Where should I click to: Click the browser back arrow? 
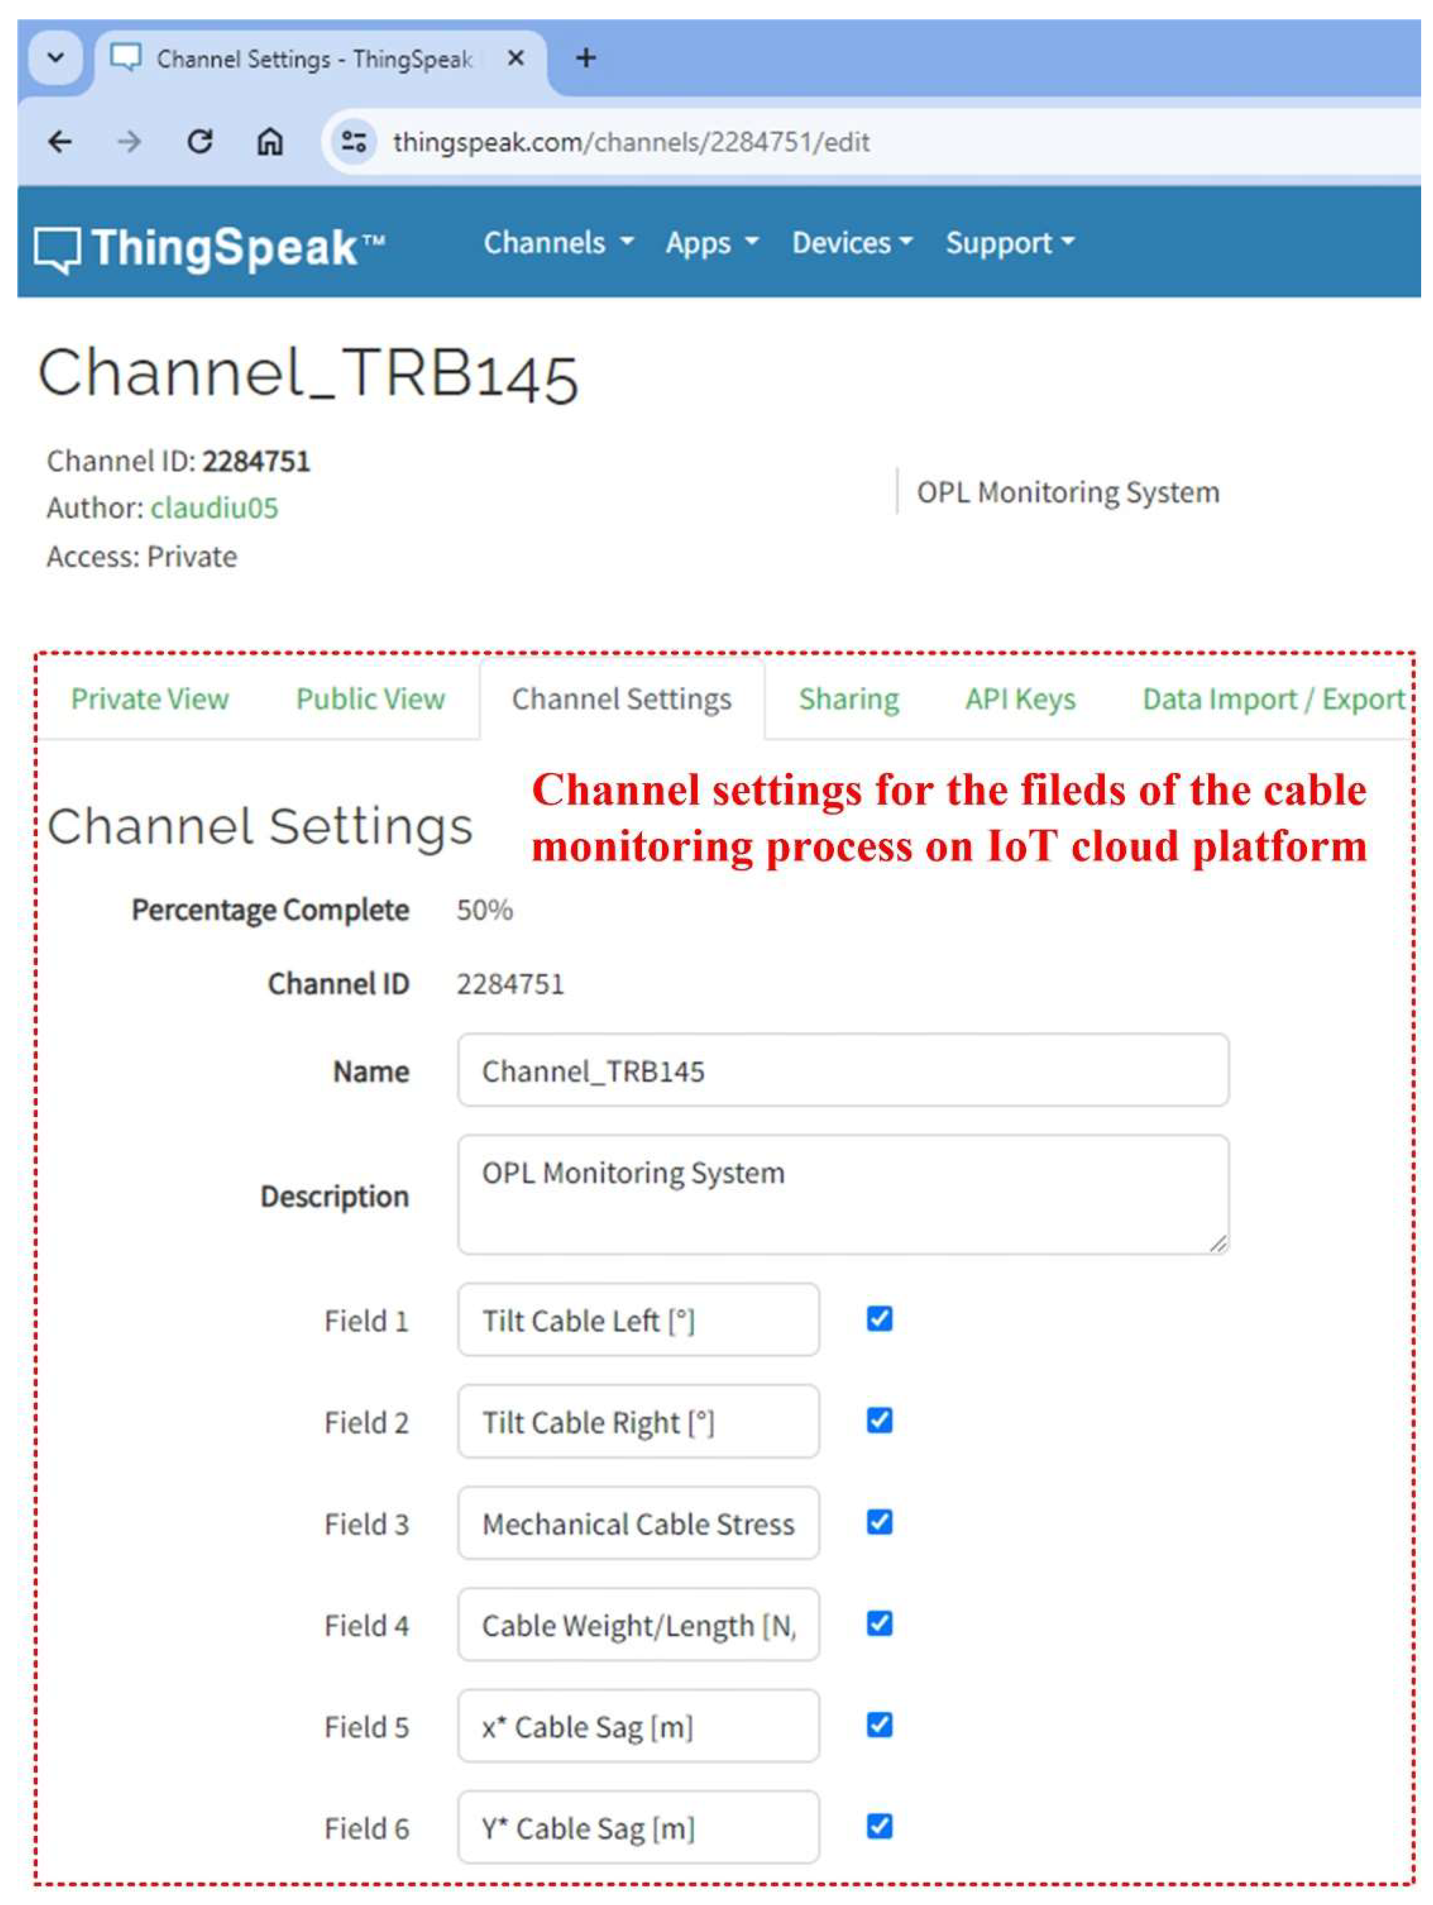coord(59,141)
